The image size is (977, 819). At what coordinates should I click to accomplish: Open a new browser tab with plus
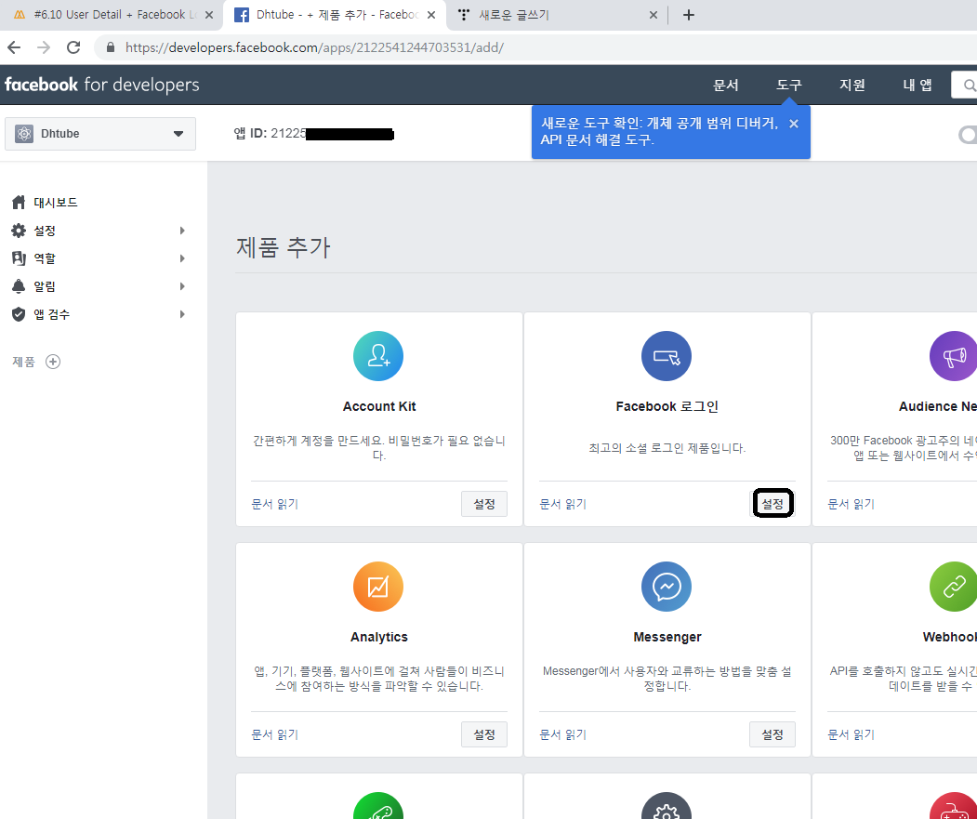pyautogui.click(x=689, y=15)
